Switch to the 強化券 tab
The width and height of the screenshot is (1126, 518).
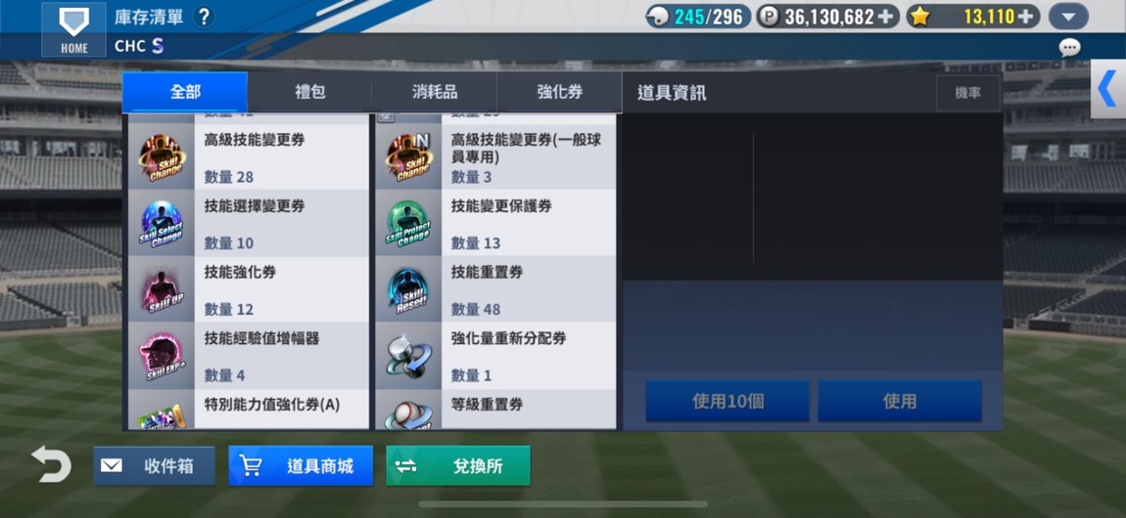point(559,93)
